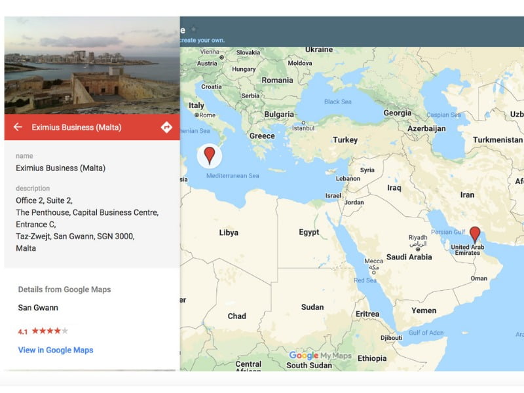The height and width of the screenshot is (393, 524).
Task: Click the Mediterranean Sea label on the map
Action: pyautogui.click(x=233, y=176)
